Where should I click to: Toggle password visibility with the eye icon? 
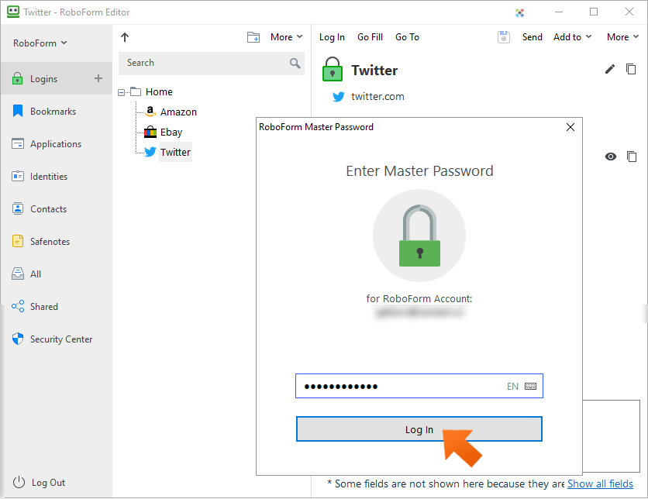click(611, 157)
